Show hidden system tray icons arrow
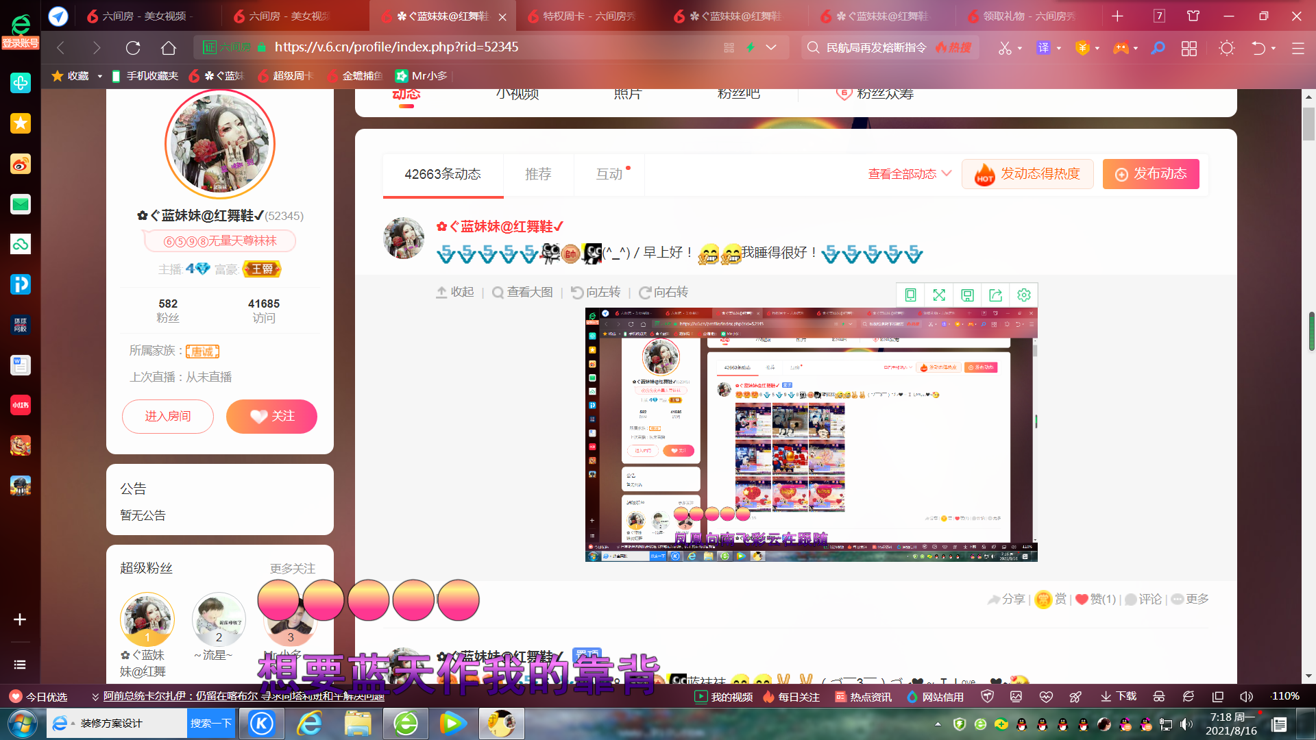Screen dimensions: 1316x740 tap(938, 724)
